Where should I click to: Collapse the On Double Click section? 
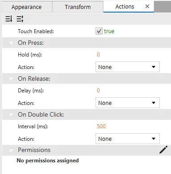point(11,115)
